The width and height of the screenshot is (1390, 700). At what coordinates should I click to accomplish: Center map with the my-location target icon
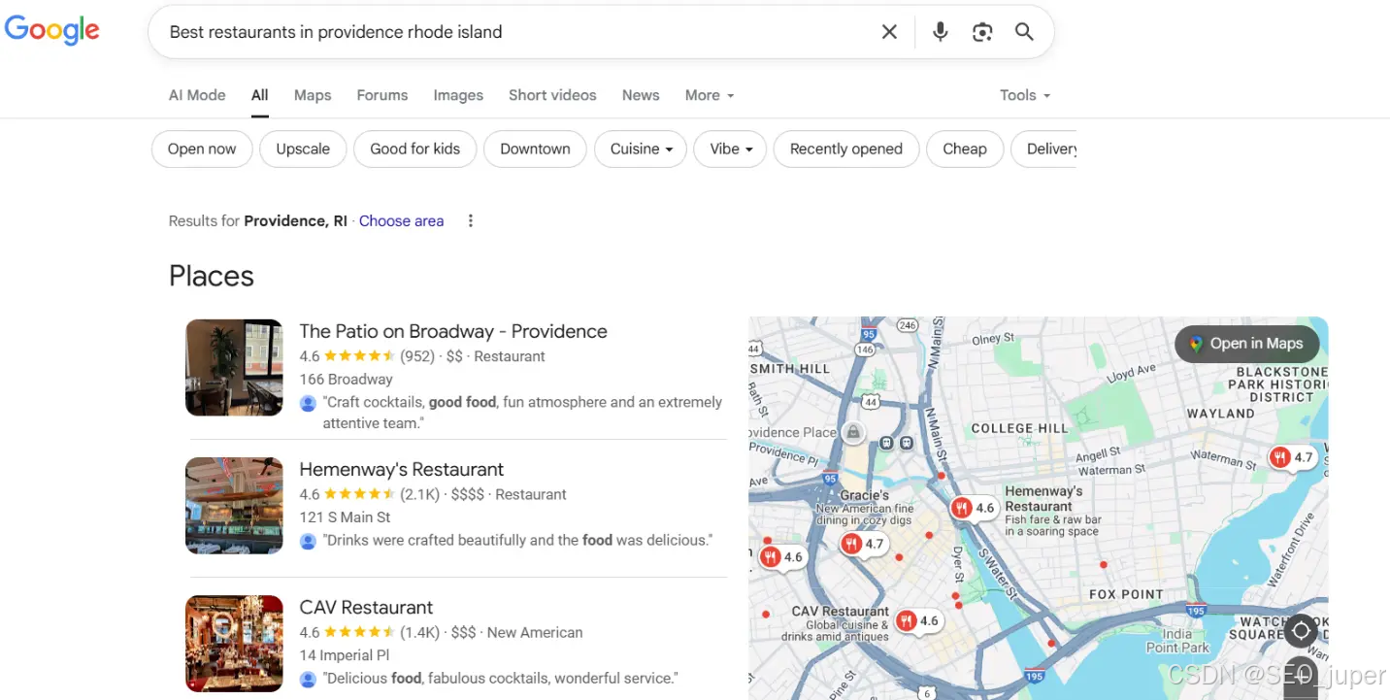point(1302,631)
